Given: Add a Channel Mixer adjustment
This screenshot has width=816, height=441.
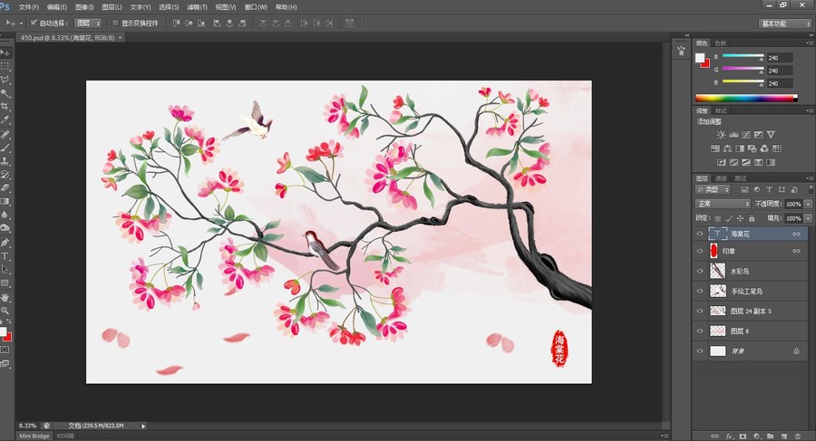Looking at the screenshot, I should (764, 149).
